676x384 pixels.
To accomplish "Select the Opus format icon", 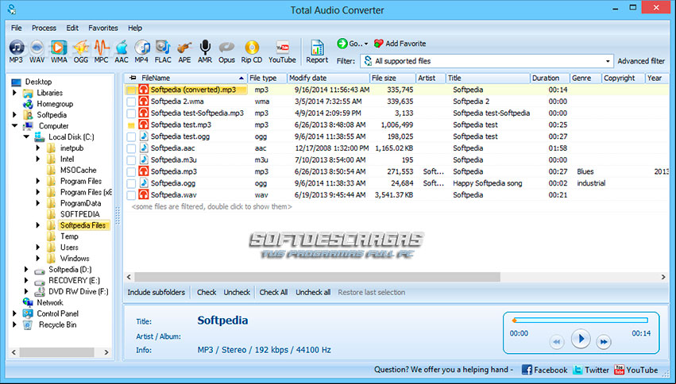I will click(226, 47).
